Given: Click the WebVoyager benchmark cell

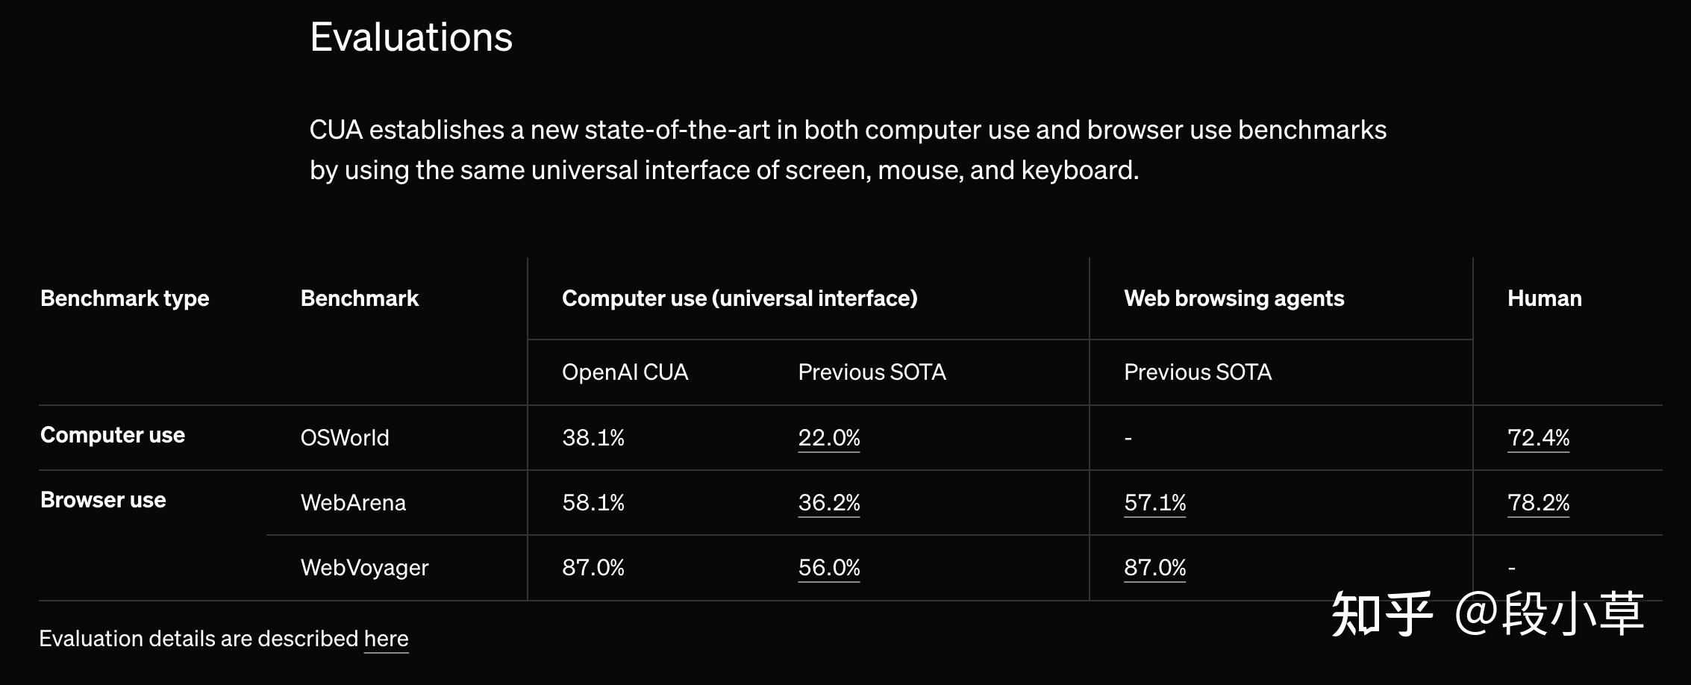Looking at the screenshot, I should 364,568.
